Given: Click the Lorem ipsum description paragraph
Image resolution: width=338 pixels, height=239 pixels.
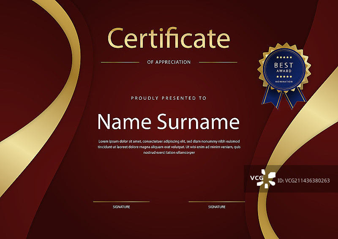Looking at the screenshot, I should click(169, 147).
